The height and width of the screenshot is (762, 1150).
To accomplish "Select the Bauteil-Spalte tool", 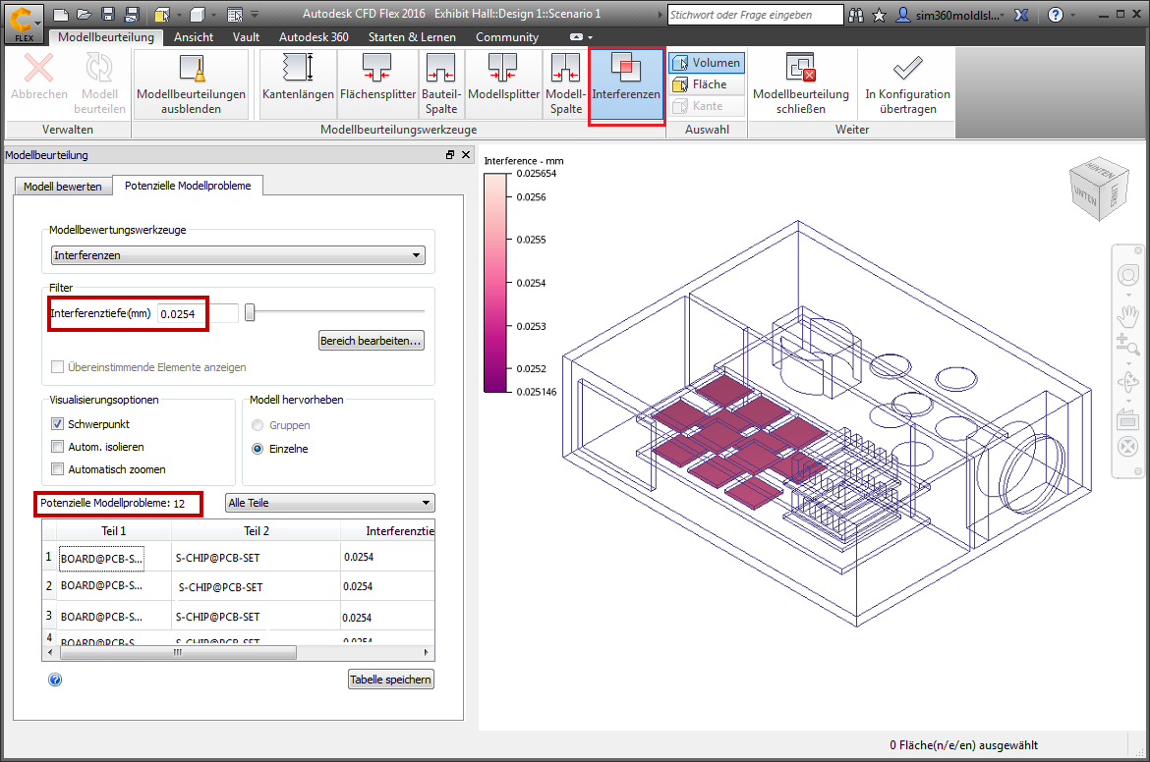I will click(x=440, y=82).
